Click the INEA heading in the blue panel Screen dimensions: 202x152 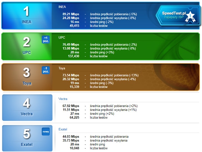[62, 7]
